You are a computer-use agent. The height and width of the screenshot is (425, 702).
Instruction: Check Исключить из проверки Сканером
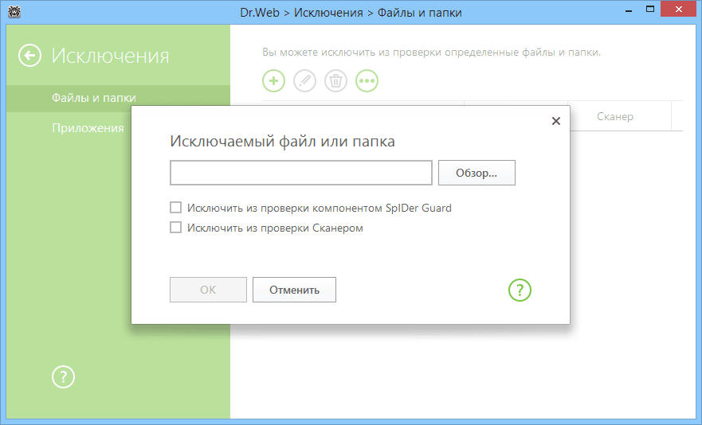(175, 228)
